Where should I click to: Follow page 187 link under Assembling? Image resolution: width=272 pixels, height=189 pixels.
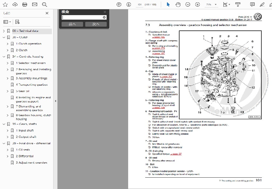tap(158, 54)
